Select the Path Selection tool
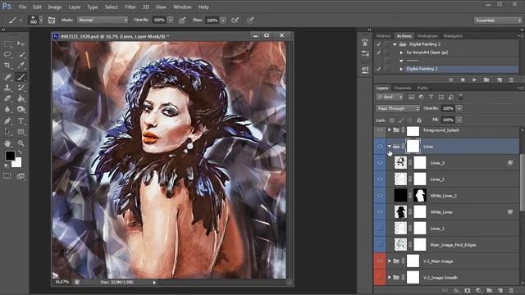Viewport: 525px width, 295px height. click(x=7, y=132)
